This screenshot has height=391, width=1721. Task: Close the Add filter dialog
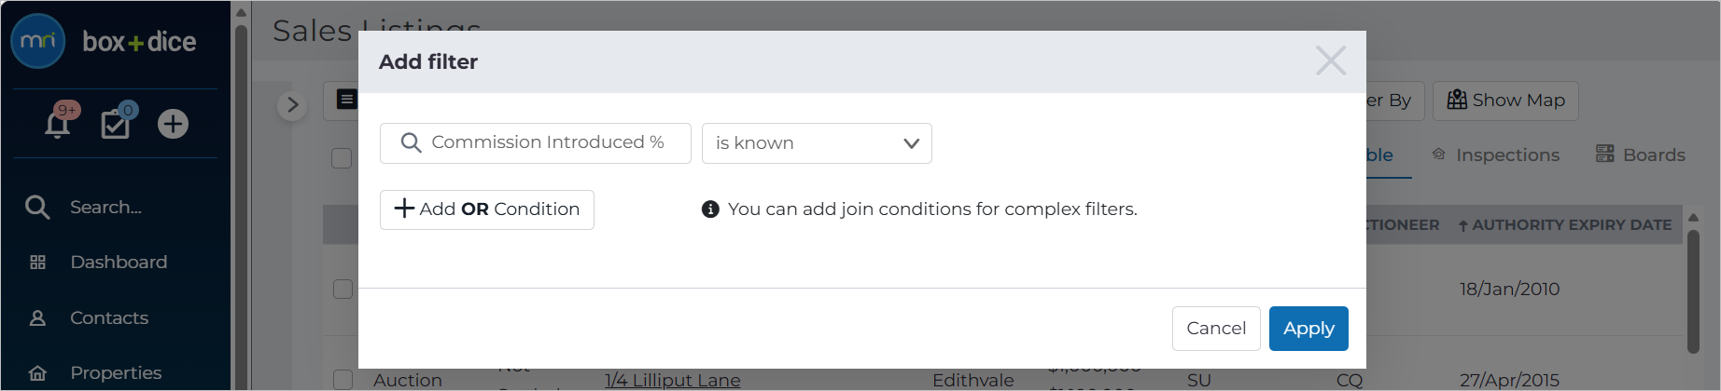(1331, 61)
